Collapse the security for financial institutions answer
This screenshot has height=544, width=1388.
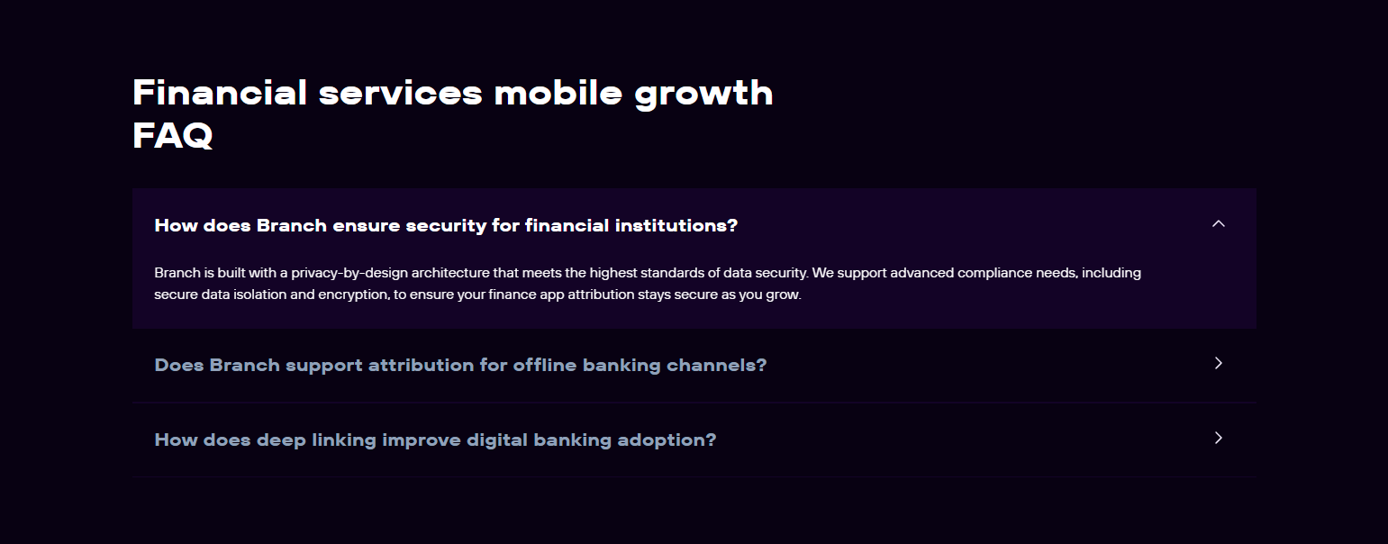1219,222
